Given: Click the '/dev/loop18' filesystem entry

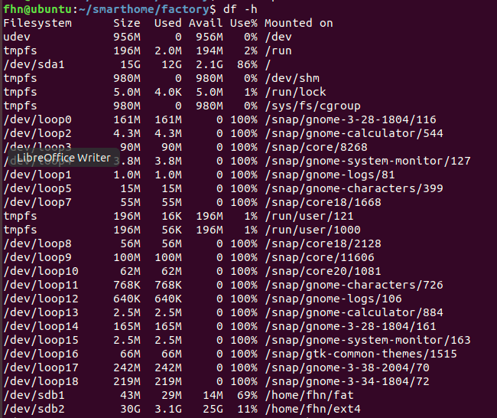Looking at the screenshot, I should (x=41, y=382).
